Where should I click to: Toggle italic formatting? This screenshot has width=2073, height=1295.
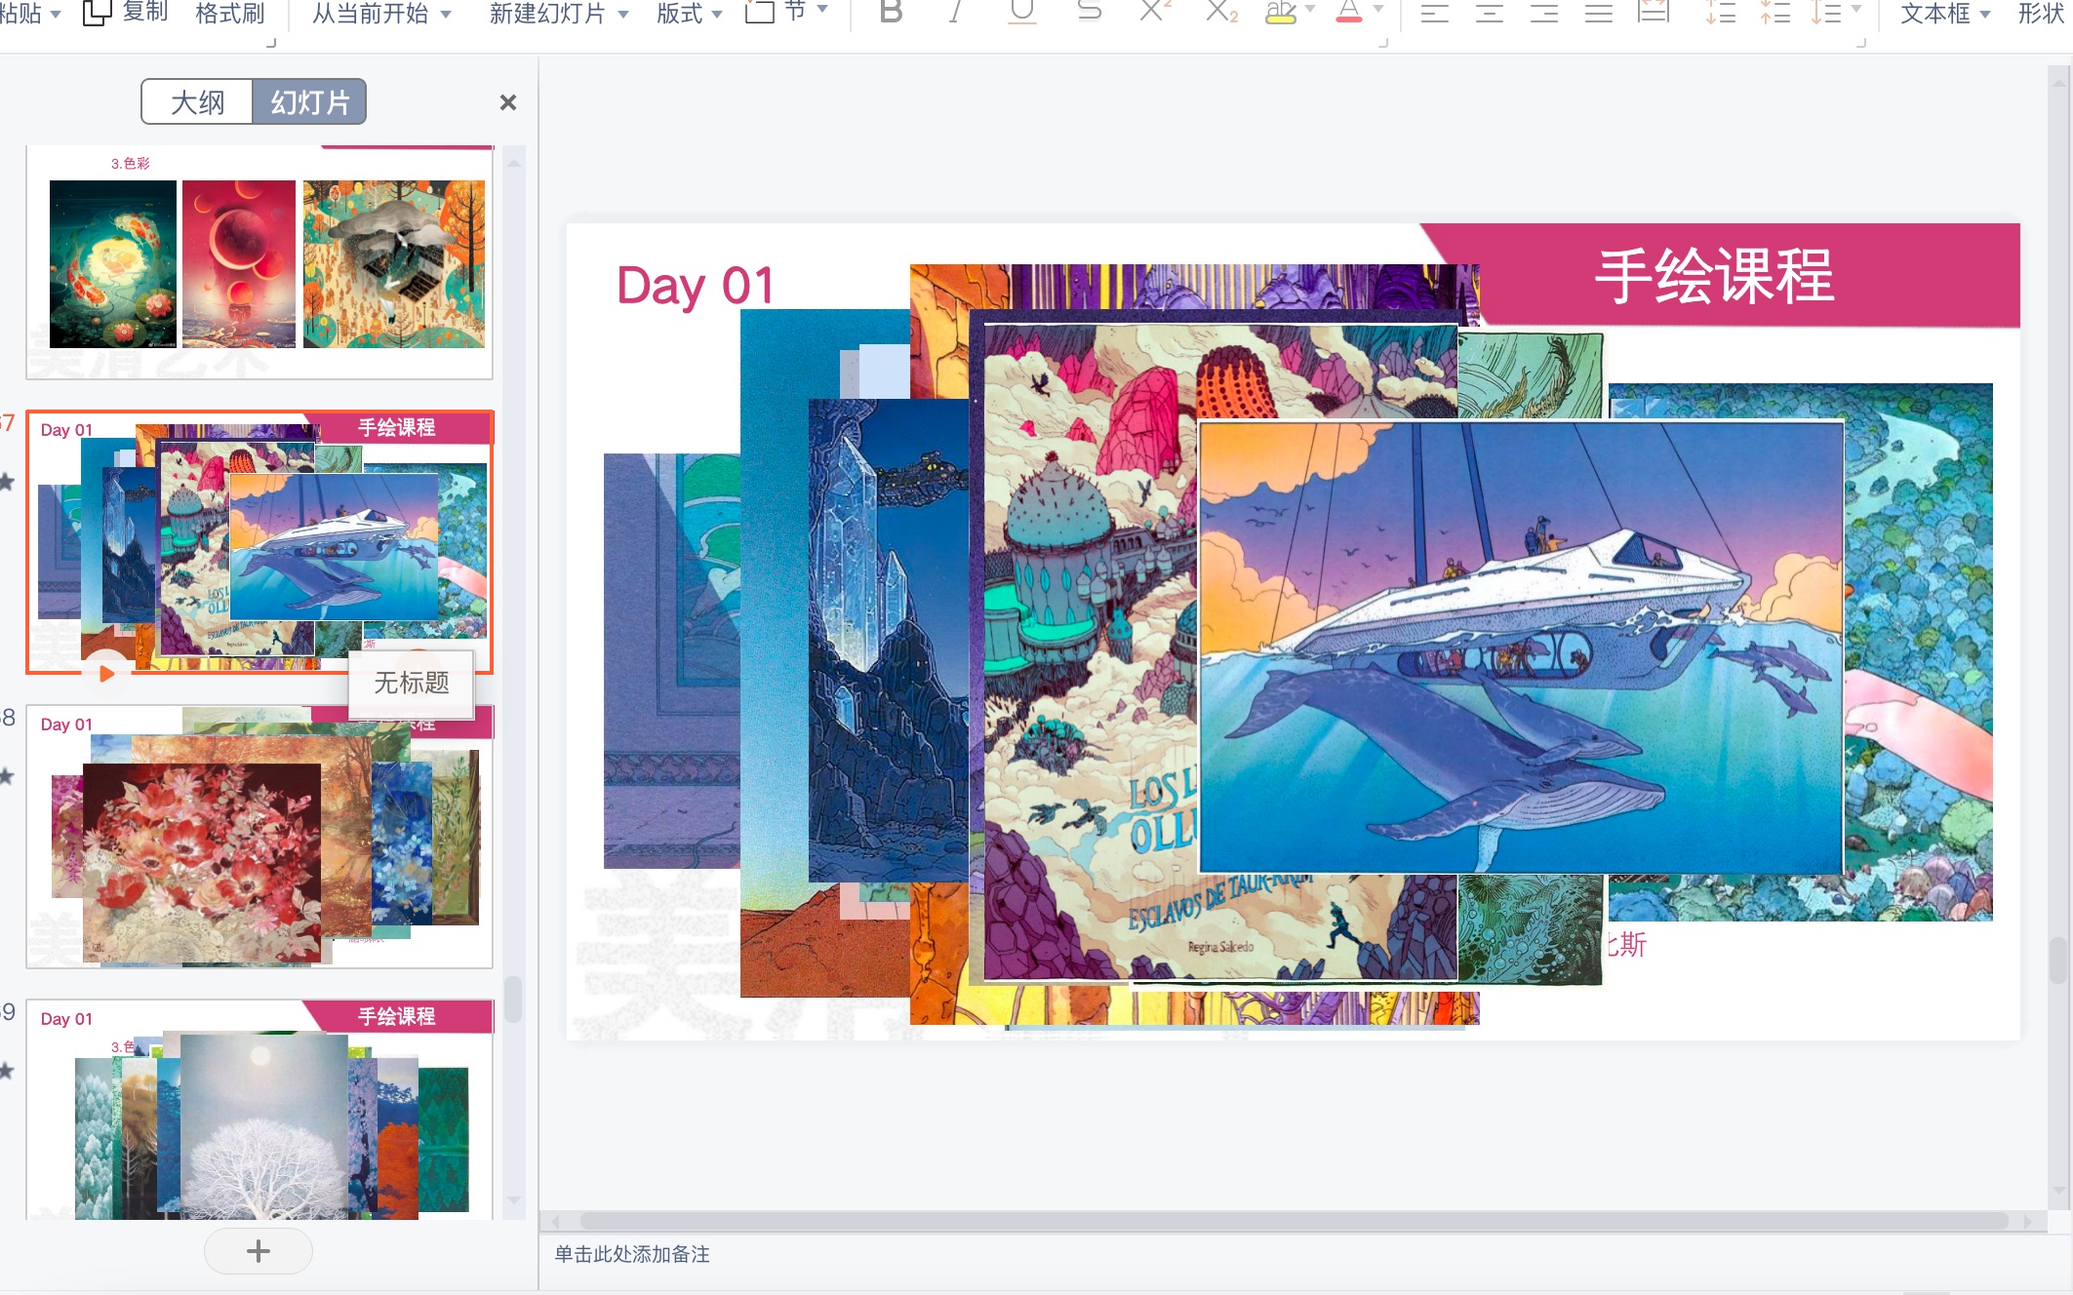(x=955, y=12)
